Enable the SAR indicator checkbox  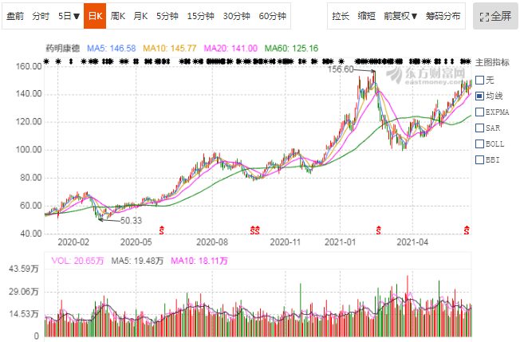coord(479,128)
